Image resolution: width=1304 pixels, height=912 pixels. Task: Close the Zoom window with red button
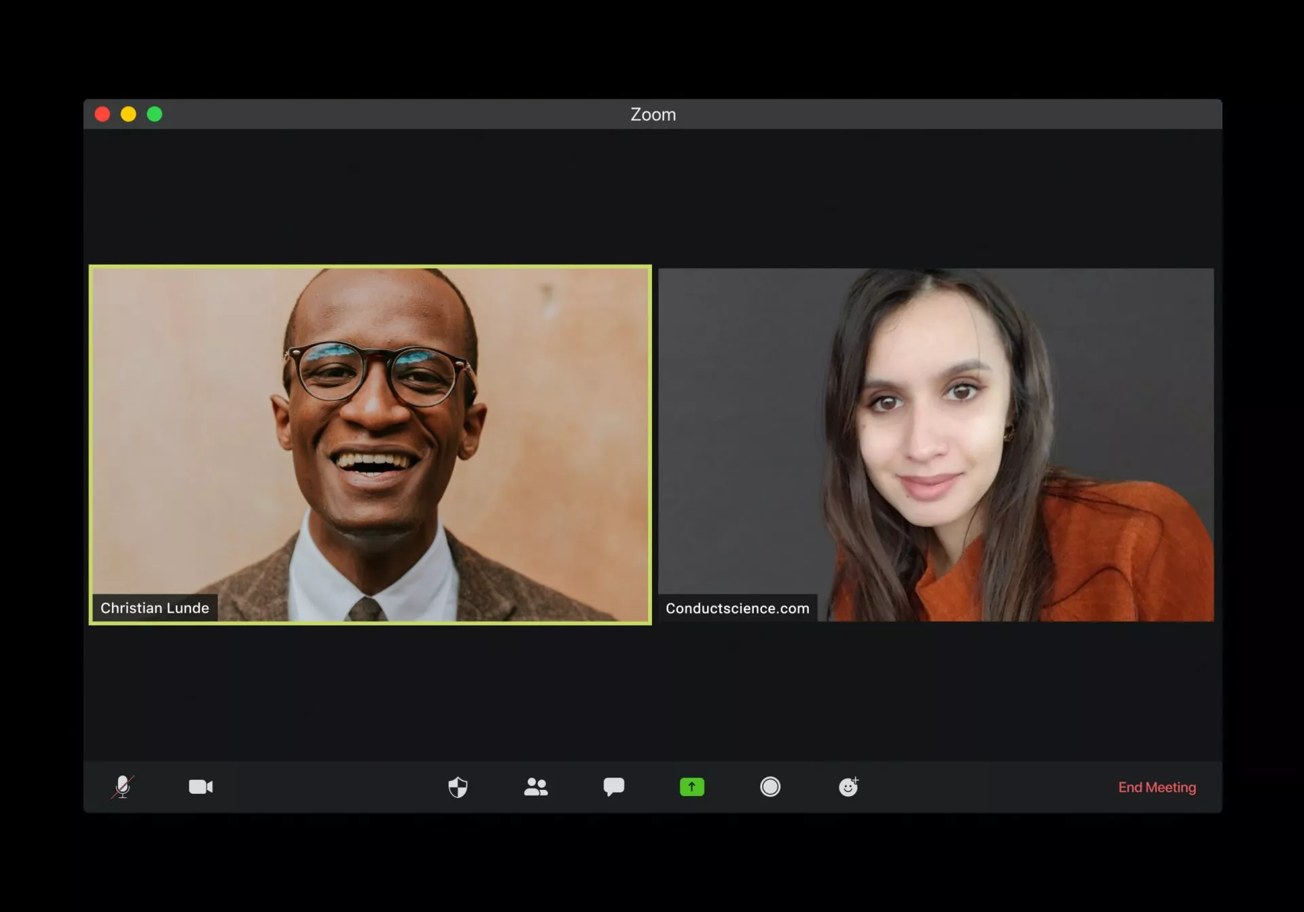[103, 114]
